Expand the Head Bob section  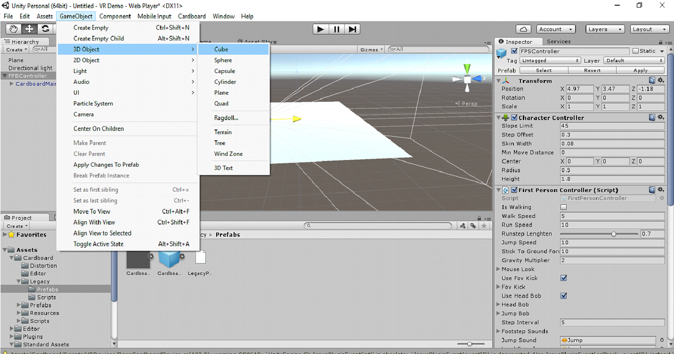click(499, 304)
